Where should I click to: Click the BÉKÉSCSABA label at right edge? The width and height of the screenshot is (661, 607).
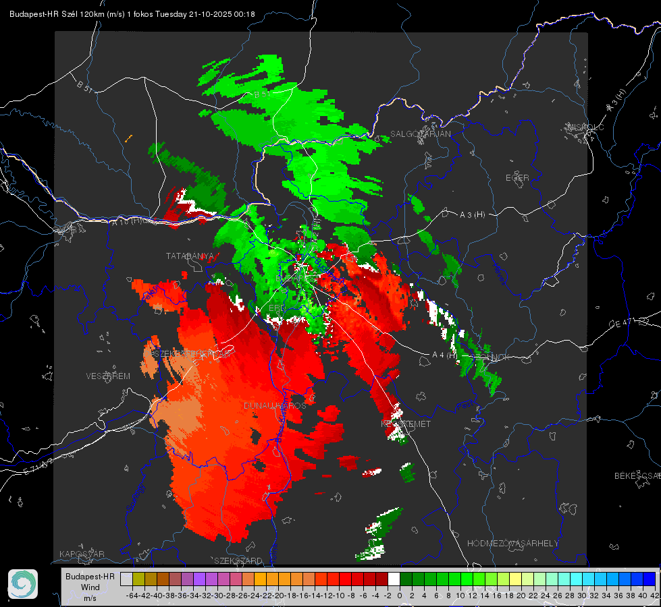click(637, 475)
